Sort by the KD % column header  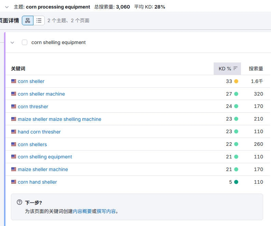click(227, 69)
